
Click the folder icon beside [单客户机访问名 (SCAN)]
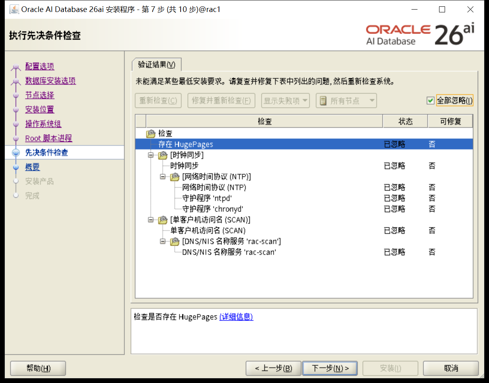pyautogui.click(x=163, y=220)
